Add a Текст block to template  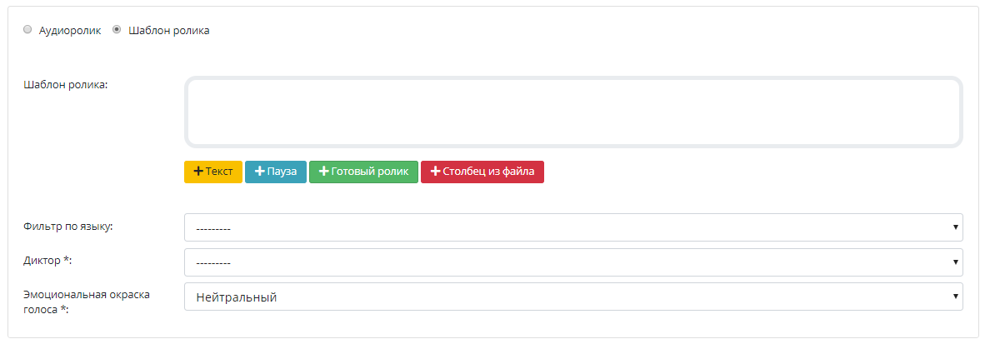(213, 172)
